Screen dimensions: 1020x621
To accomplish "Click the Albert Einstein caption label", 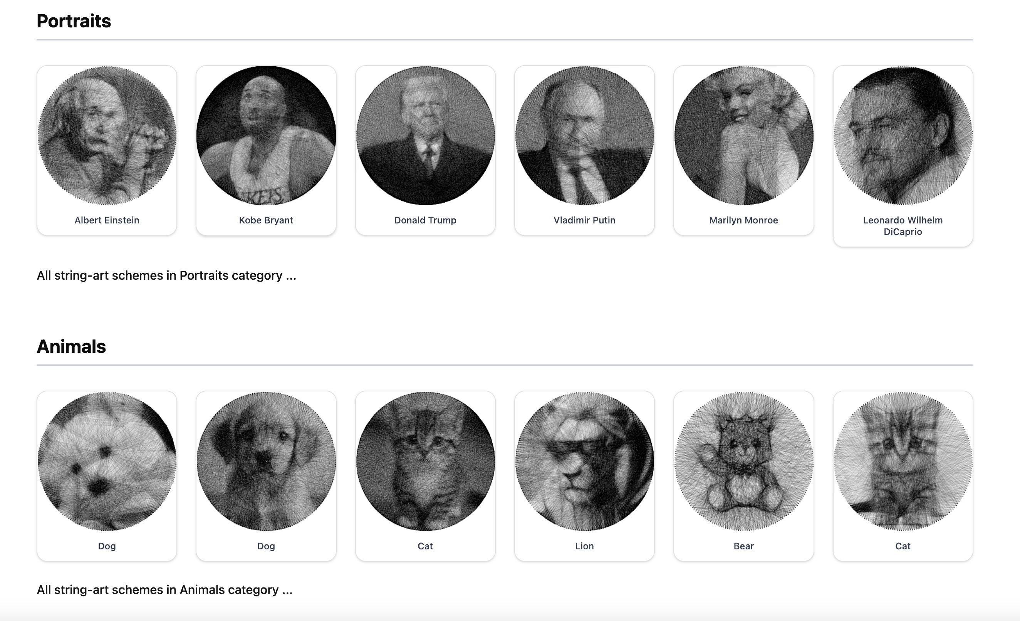I will 107,220.
